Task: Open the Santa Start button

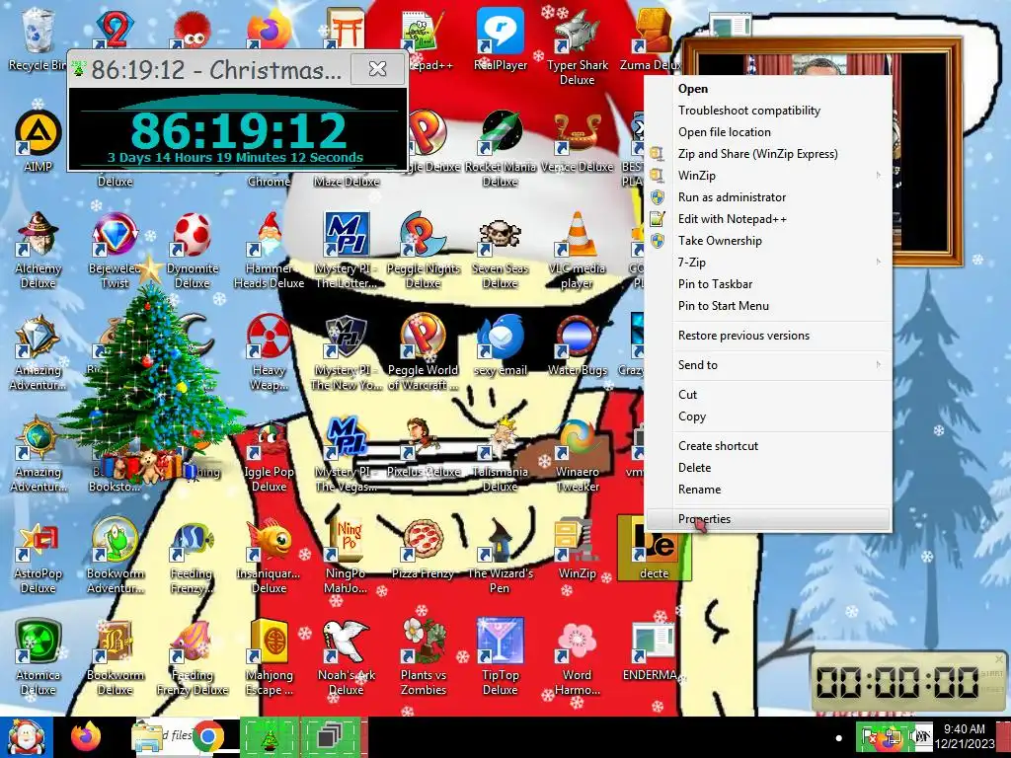Action: click(x=26, y=737)
